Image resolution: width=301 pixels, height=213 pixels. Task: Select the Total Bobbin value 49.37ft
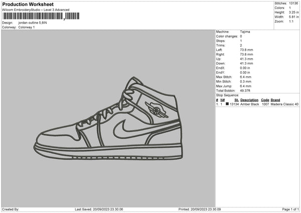[245, 91]
